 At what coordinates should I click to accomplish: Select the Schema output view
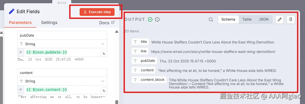[x=228, y=19]
